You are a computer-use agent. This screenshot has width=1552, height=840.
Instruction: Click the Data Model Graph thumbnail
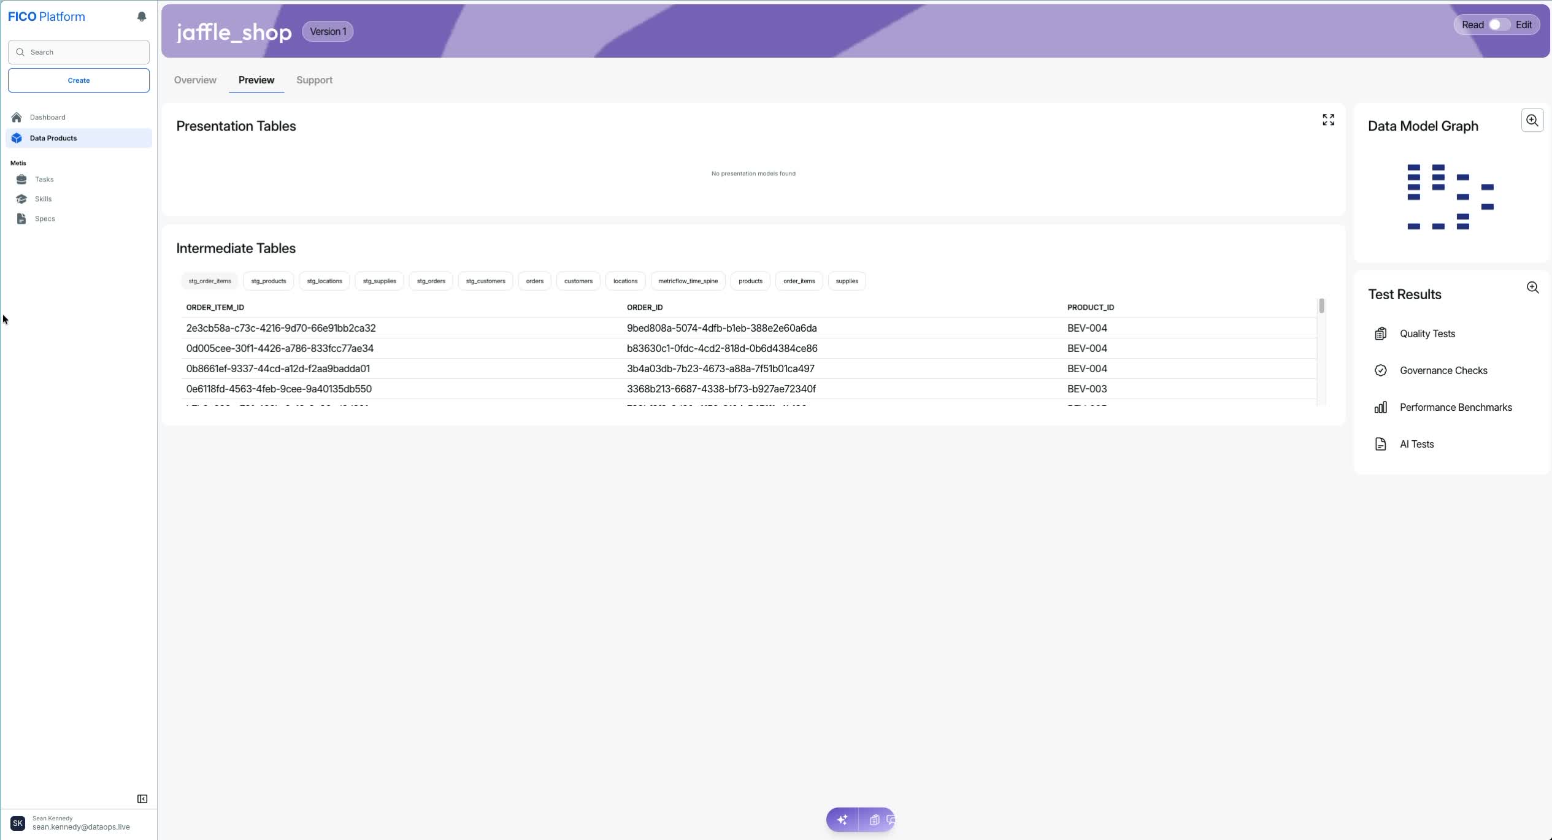[1450, 197]
